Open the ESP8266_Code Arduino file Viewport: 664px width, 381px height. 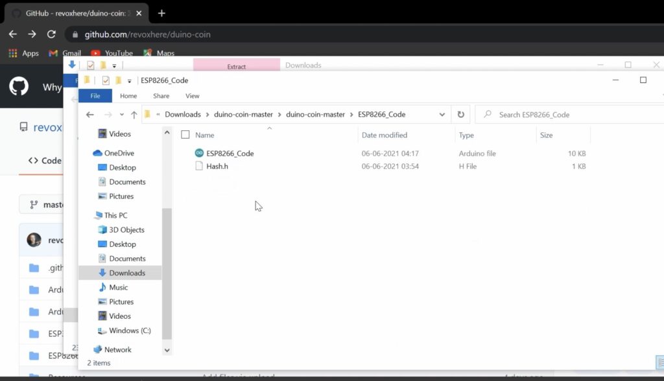[230, 154]
